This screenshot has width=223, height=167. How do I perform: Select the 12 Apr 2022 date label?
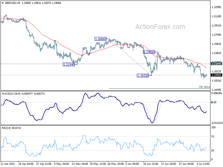(8, 164)
